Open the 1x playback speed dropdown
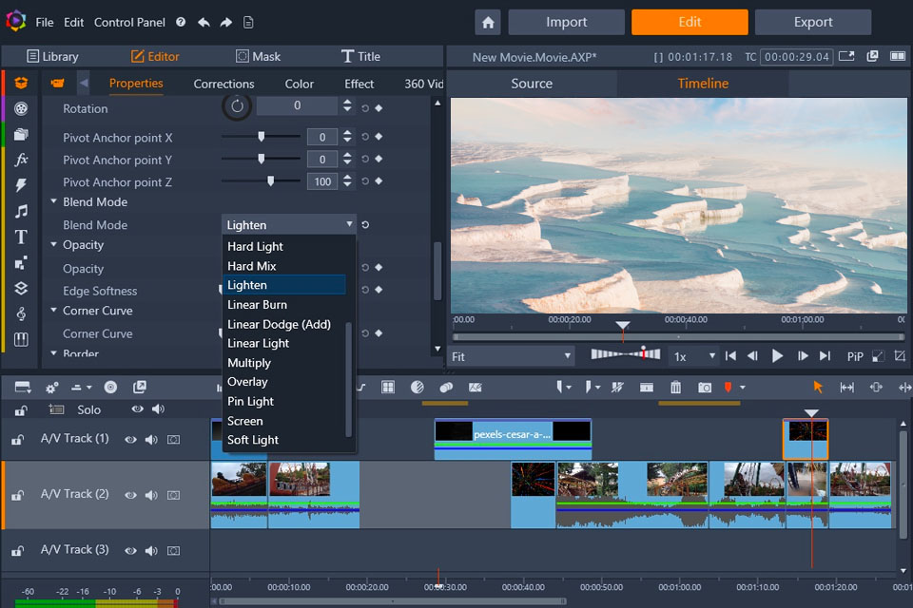 click(693, 356)
